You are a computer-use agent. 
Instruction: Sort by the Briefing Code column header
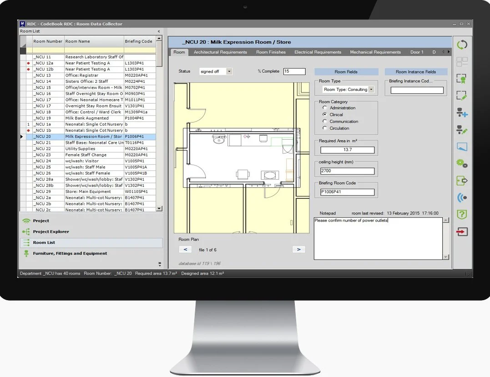pyautogui.click(x=139, y=41)
